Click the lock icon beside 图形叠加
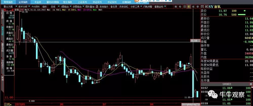 coord(97,7)
